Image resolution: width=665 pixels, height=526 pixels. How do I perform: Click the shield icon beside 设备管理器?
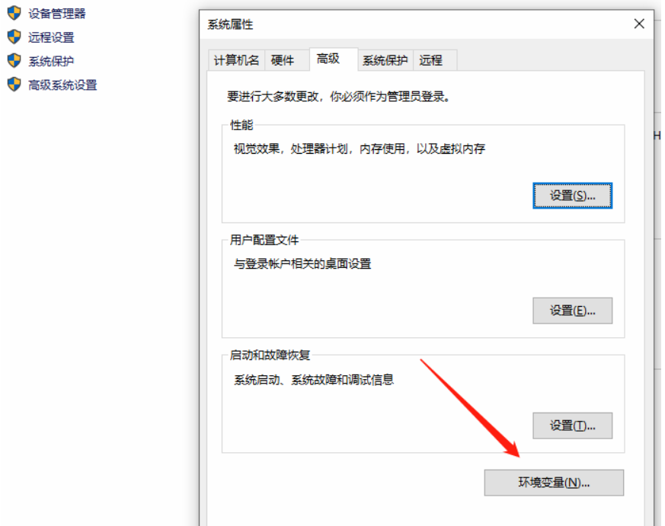pos(14,13)
